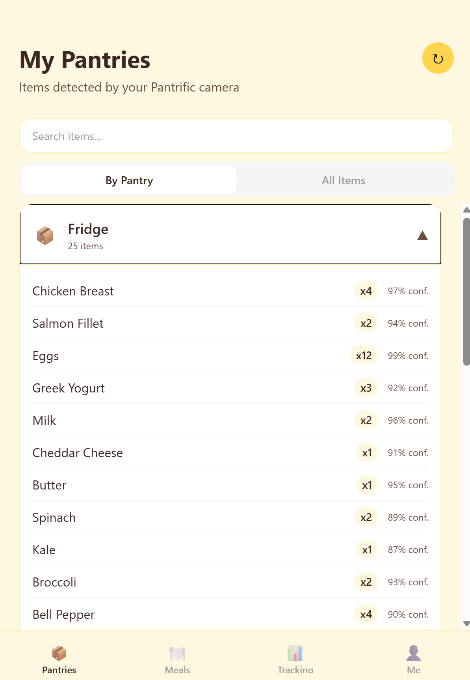Screen dimensions: 470x680
Task: Click the Eggs x12 quantity badge
Action: point(364,356)
